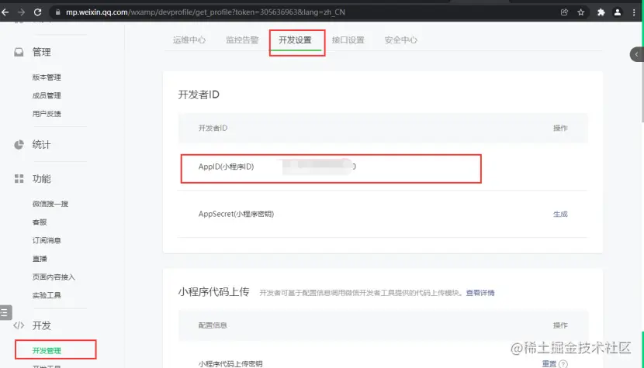644x368 pixels.
Task: Click the 配置信息 column header
Action: pos(213,325)
